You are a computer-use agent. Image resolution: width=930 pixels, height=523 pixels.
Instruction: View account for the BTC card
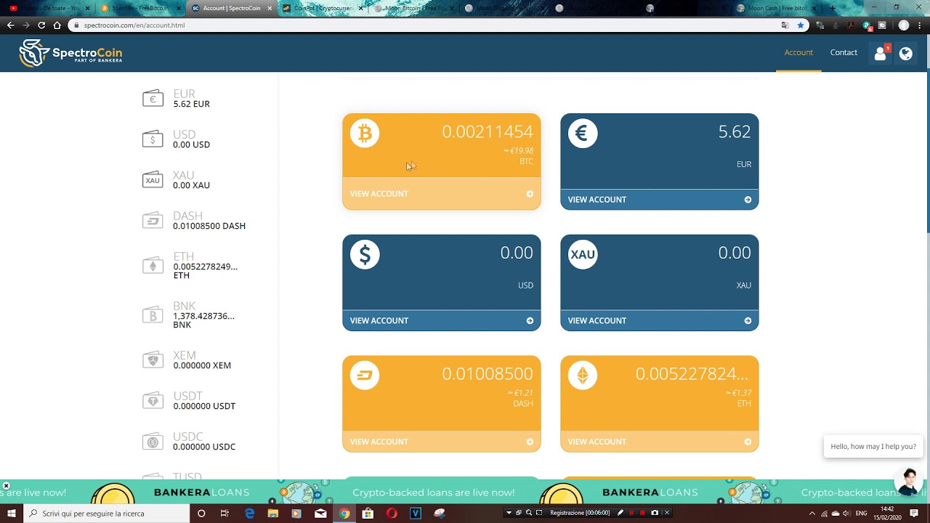pos(442,194)
